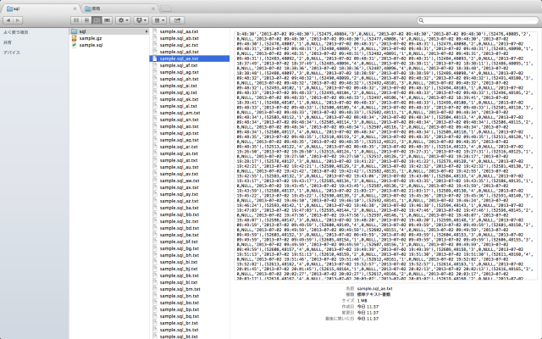Image resolution: width=542 pixels, height=339 pixels.
Task: Switch to icon view mode
Action: (75, 18)
